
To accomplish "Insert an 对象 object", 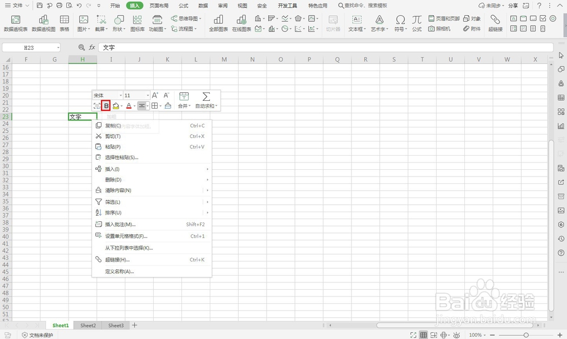I will click(472, 19).
